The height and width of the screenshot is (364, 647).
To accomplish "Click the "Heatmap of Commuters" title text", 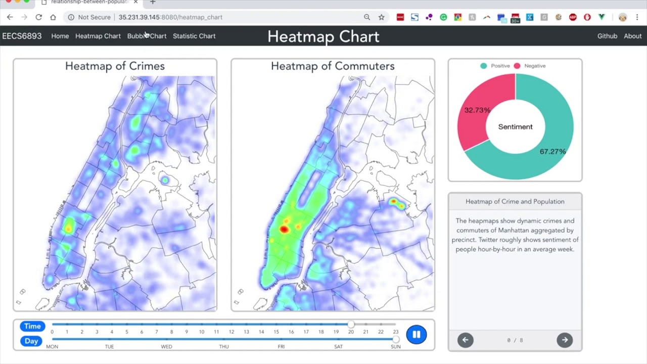I will 333,66.
